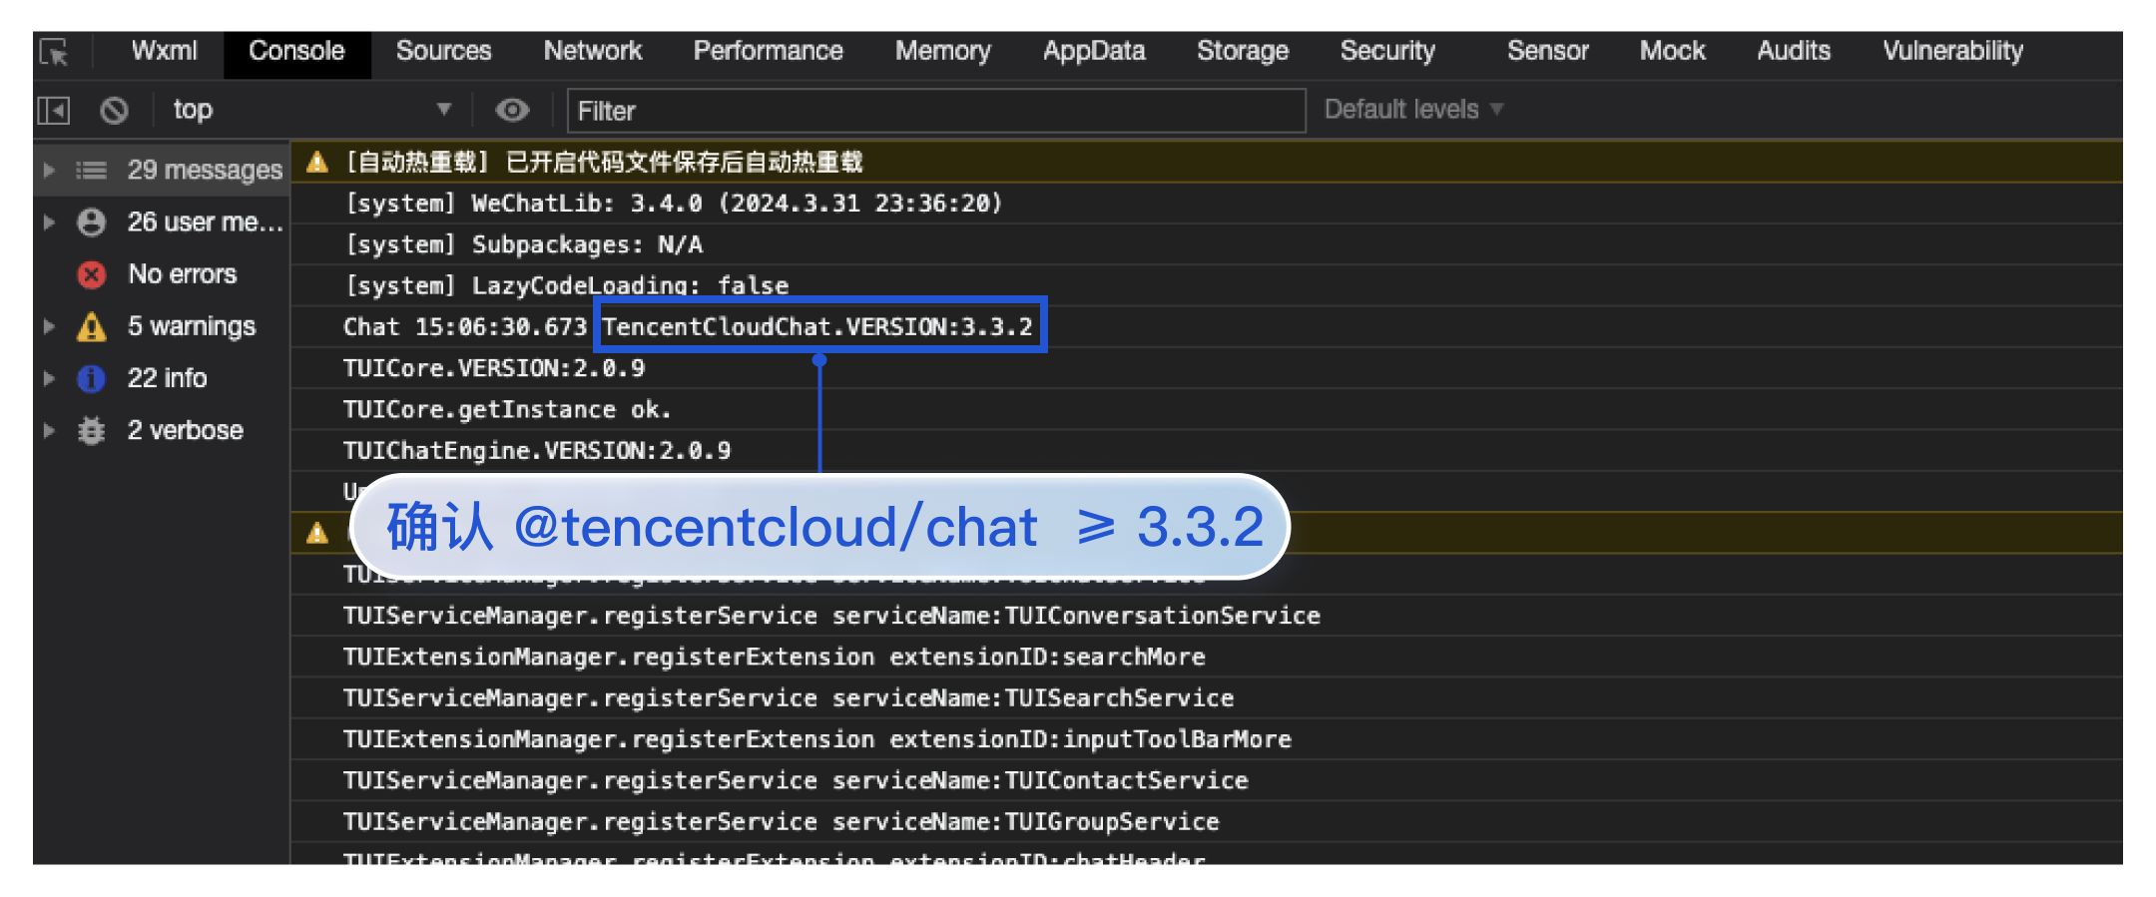
Task: Toggle live expression eye icon
Action: 512,110
